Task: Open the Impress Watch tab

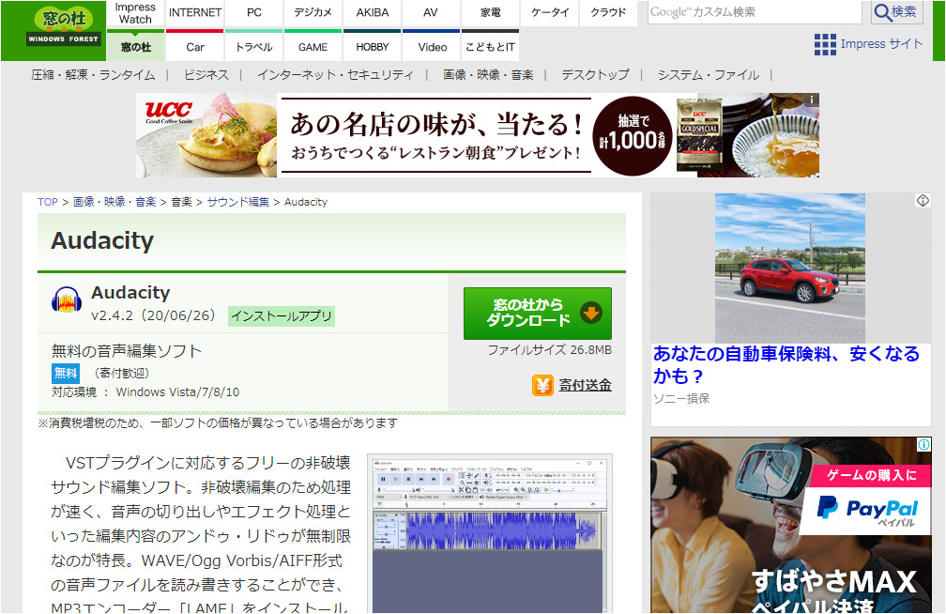Action: tap(135, 13)
